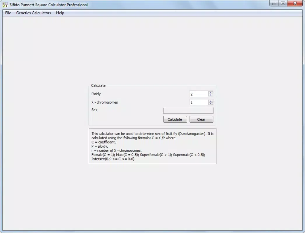
Task: Click the Calculate button
Action: tap(175, 119)
